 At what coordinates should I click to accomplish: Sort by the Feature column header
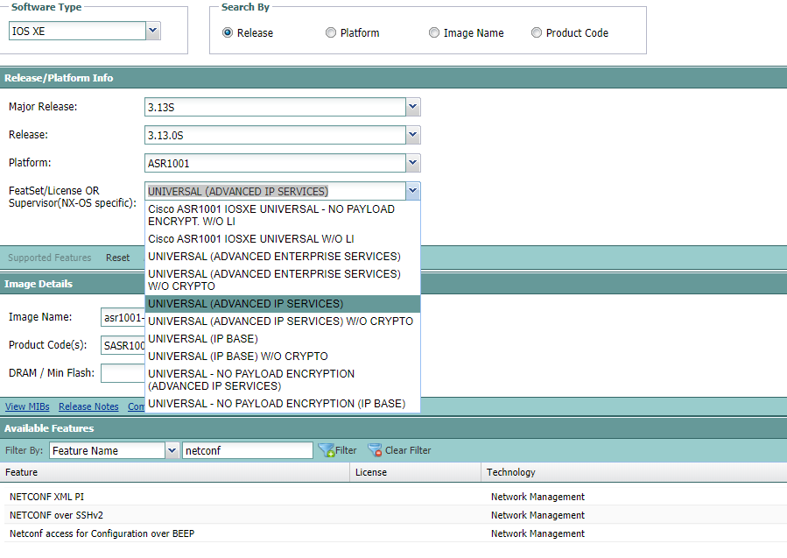point(175,472)
